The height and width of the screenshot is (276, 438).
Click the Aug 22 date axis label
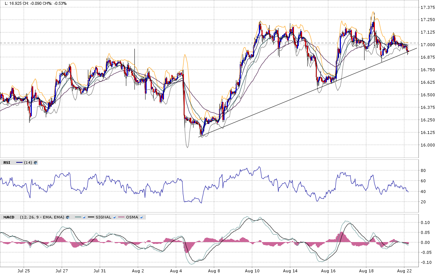(404, 271)
